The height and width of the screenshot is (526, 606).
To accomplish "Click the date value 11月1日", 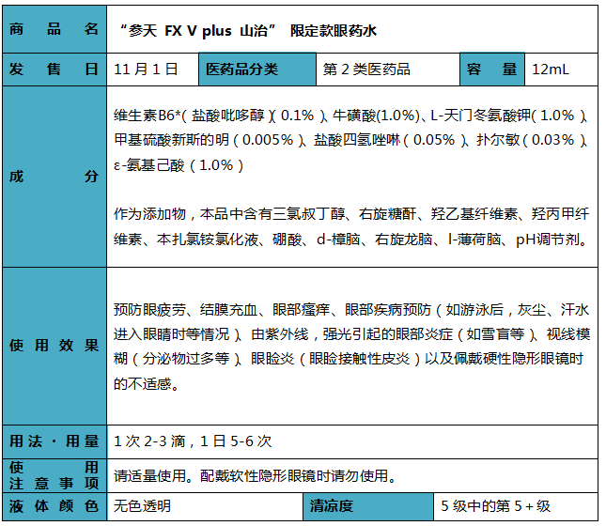I will coord(146,70).
